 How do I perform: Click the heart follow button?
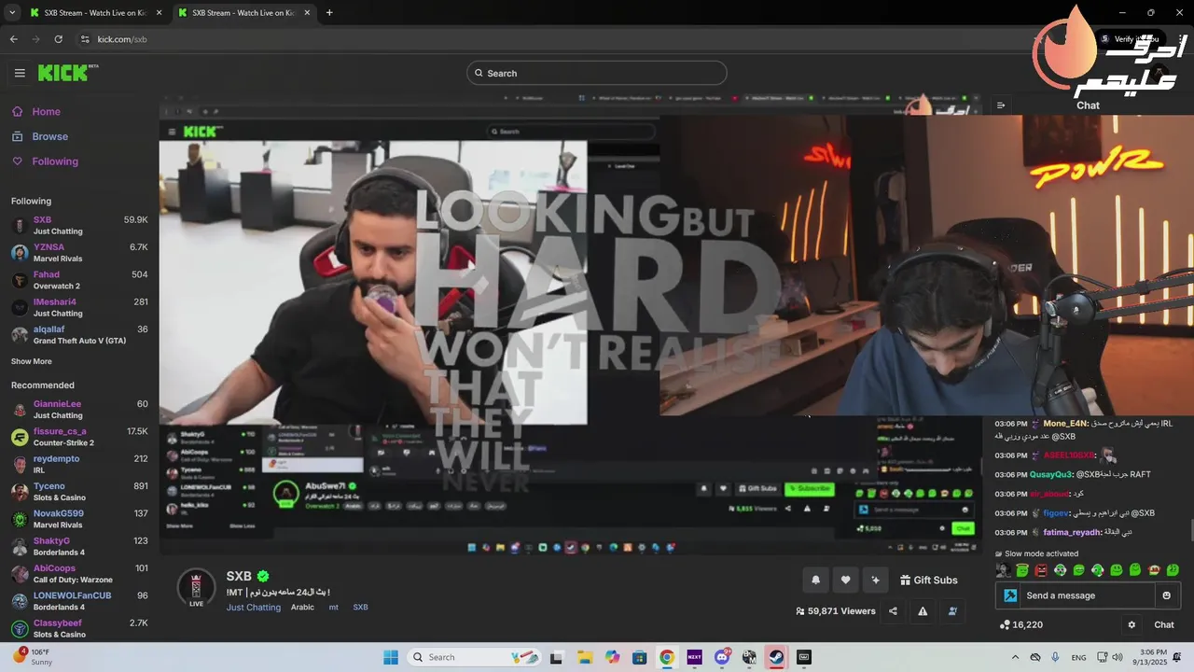pyautogui.click(x=845, y=580)
